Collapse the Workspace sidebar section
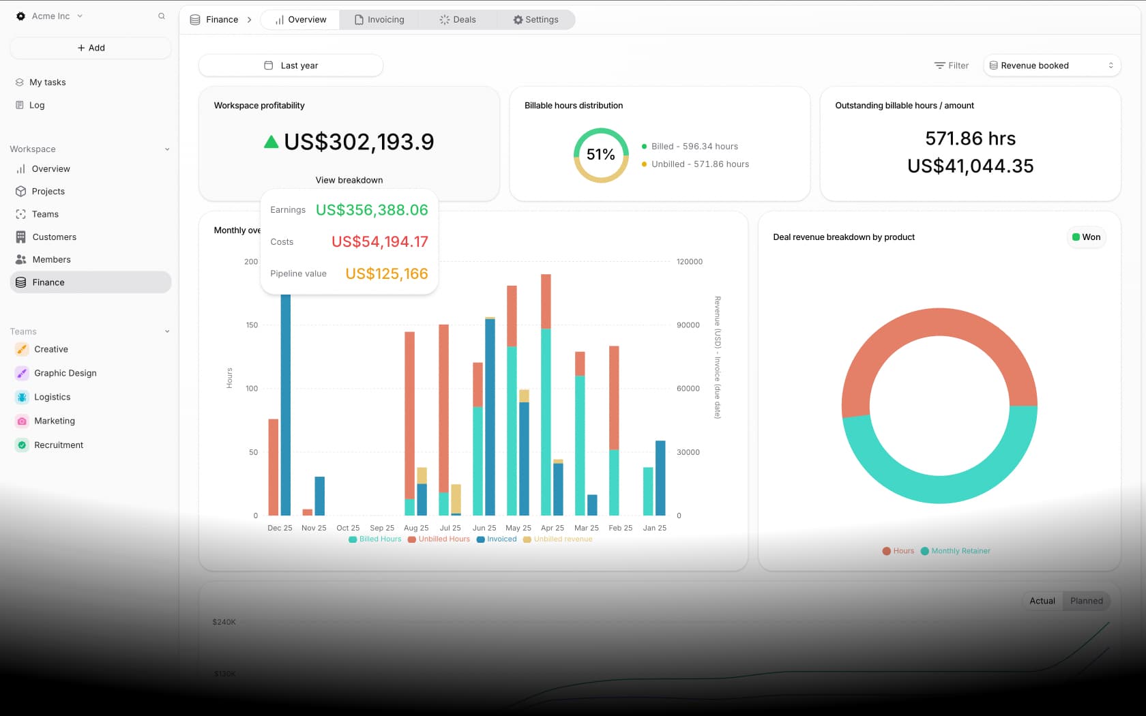The image size is (1146, 716). (x=166, y=149)
